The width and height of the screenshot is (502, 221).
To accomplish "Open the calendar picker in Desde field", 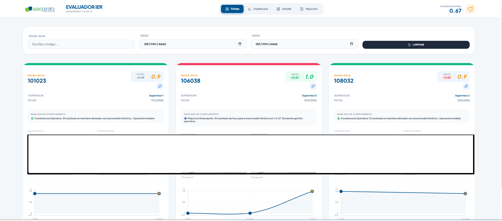I will [240, 44].
